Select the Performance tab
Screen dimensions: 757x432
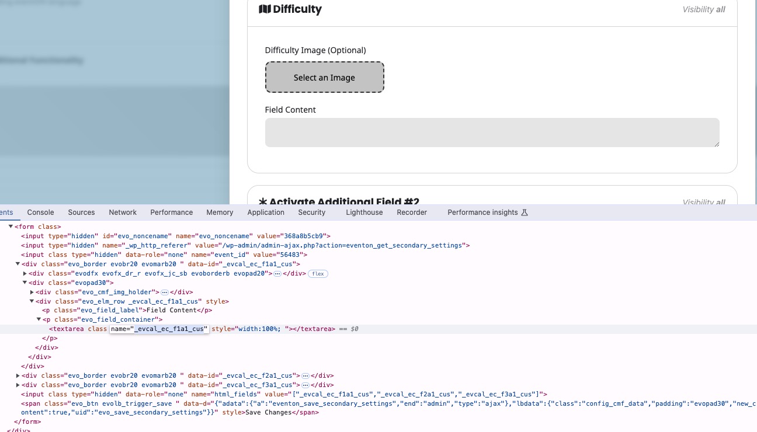171,212
